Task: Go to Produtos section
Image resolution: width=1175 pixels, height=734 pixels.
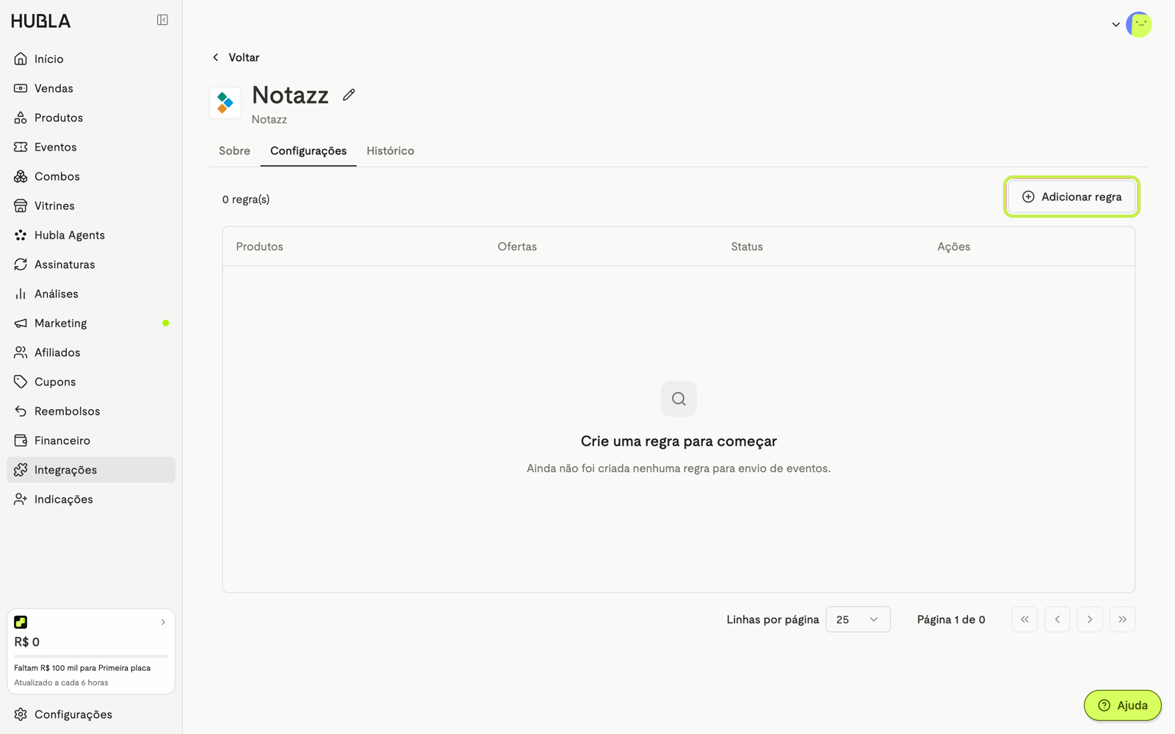Action: pos(91,117)
